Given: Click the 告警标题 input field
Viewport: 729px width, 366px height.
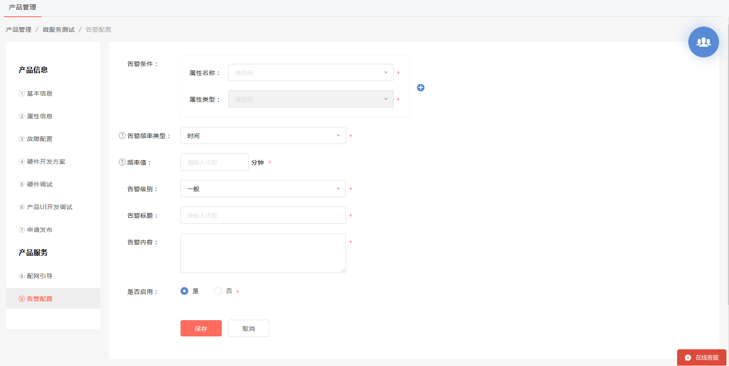Looking at the screenshot, I should tap(263, 215).
